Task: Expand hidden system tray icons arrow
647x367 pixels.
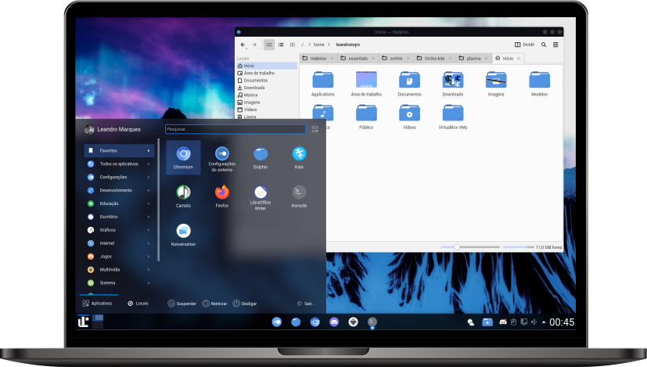Action: pos(544,322)
